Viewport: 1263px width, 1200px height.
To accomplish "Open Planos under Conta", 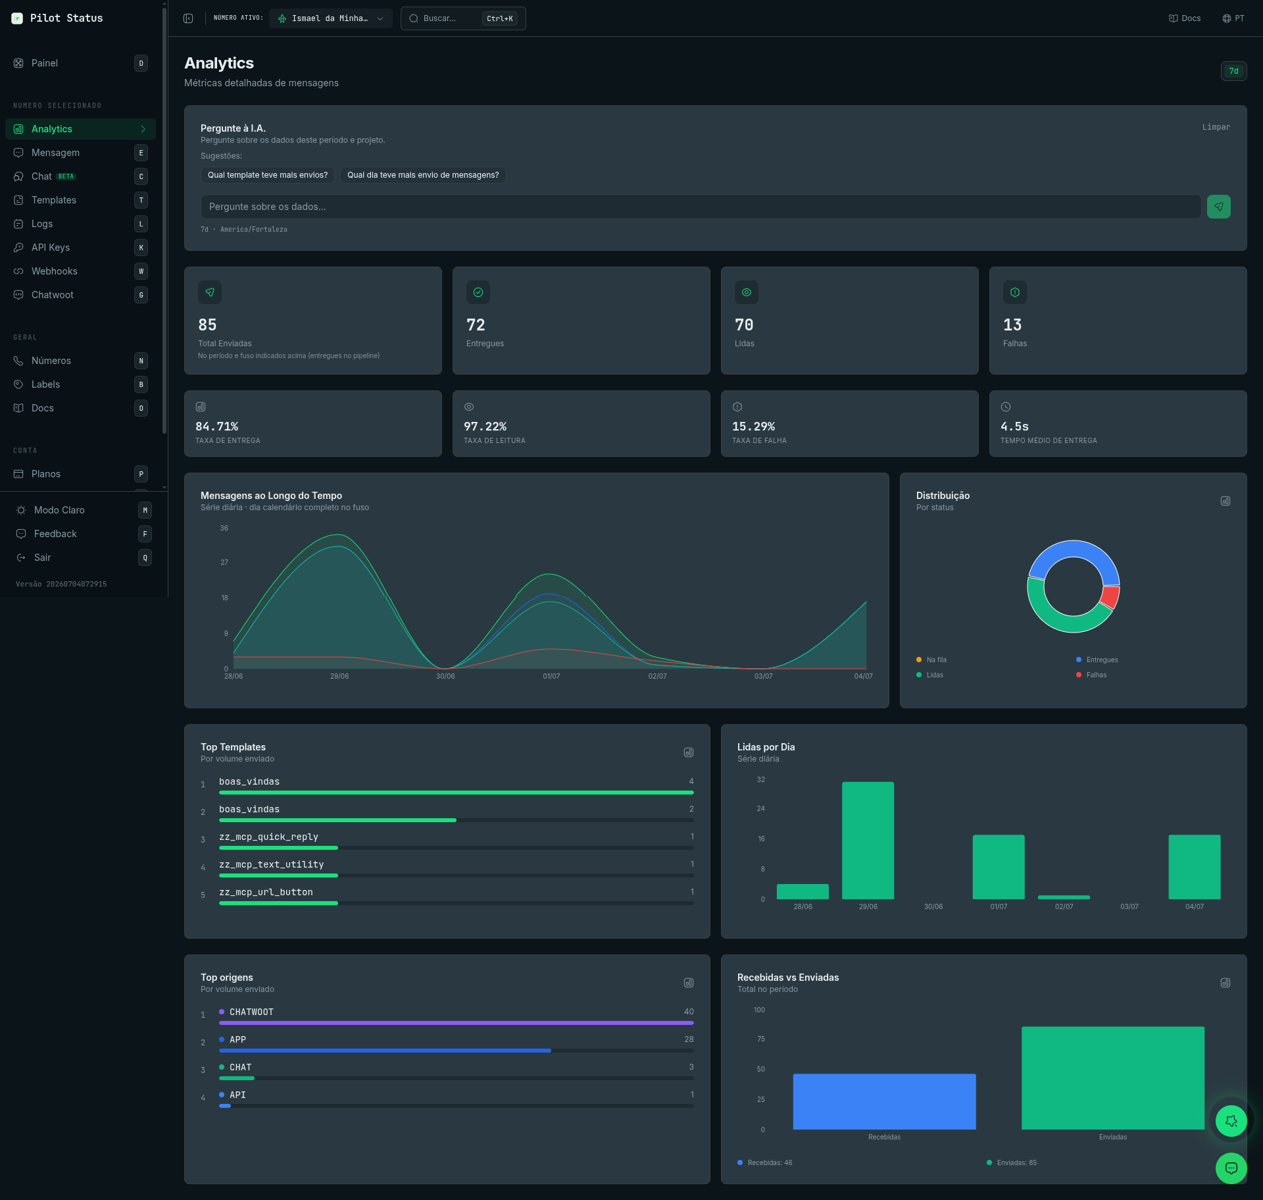I will pos(80,474).
